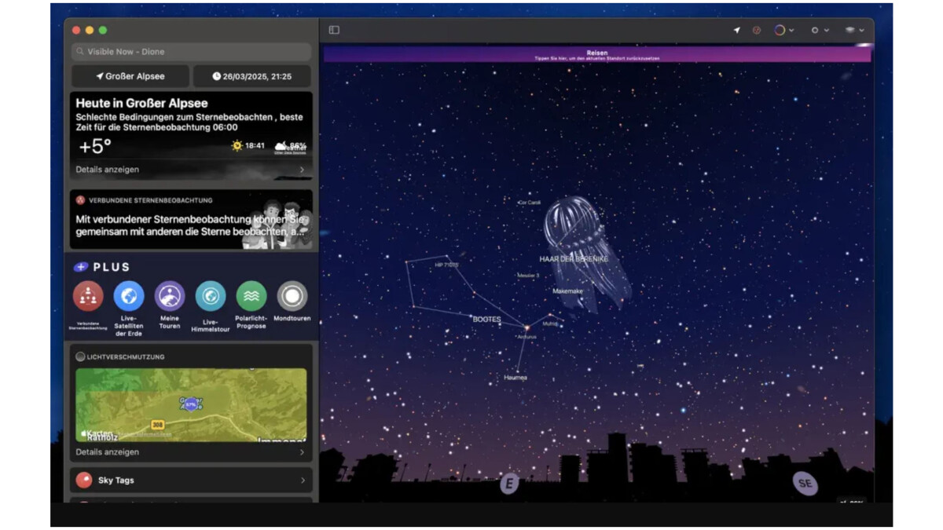Screen dimensions: 943x530
Task: Click the location arrow icon in toolbar
Action: [x=736, y=31]
